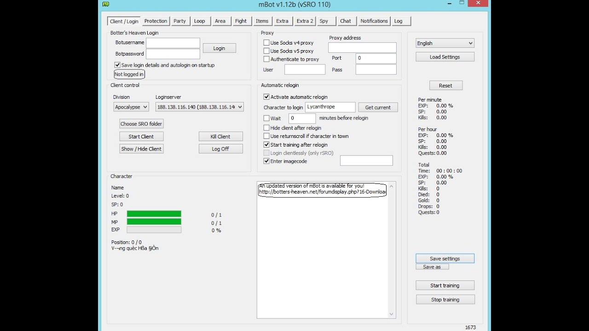Click the Kill Client button

point(220,137)
